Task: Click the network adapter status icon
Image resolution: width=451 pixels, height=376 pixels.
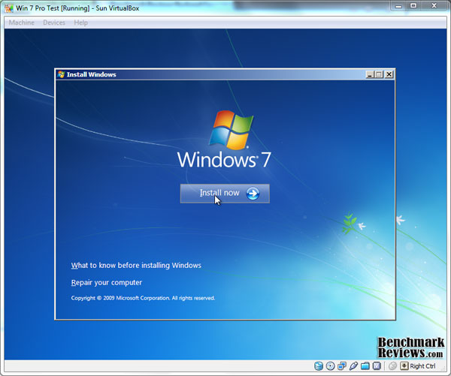Action: click(342, 366)
